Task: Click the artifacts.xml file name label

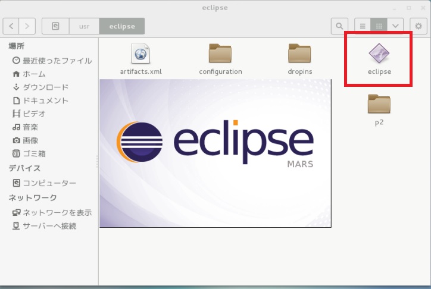Action: pyautogui.click(x=140, y=71)
